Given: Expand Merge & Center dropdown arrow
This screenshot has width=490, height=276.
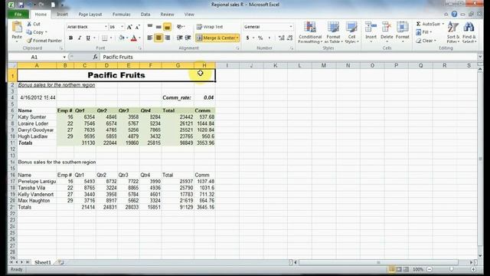Looking at the screenshot, I should point(237,38).
